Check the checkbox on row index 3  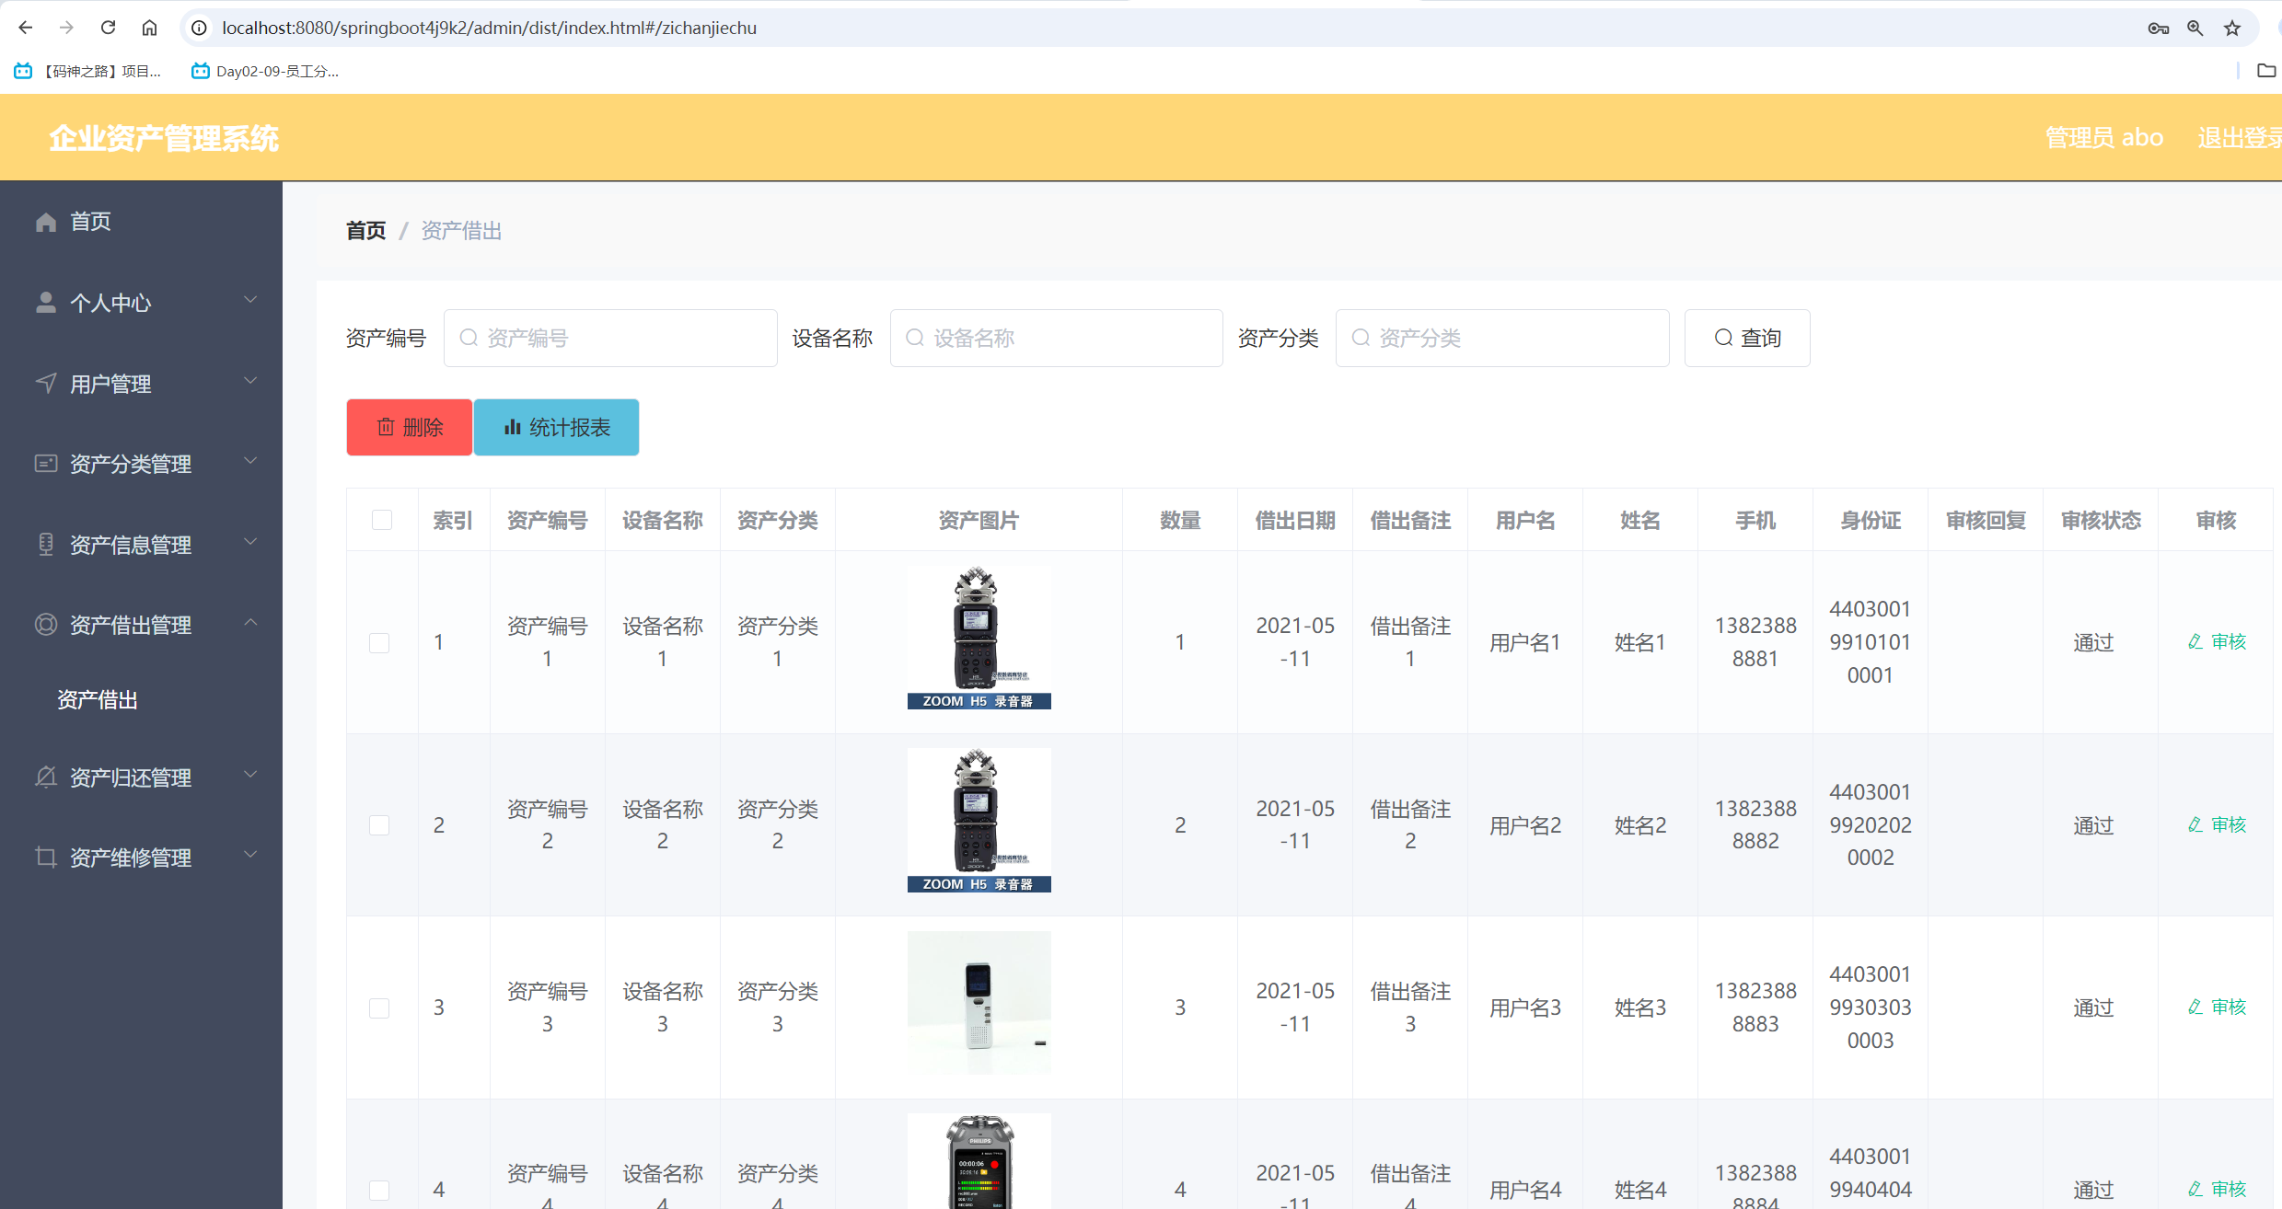pos(380,1007)
